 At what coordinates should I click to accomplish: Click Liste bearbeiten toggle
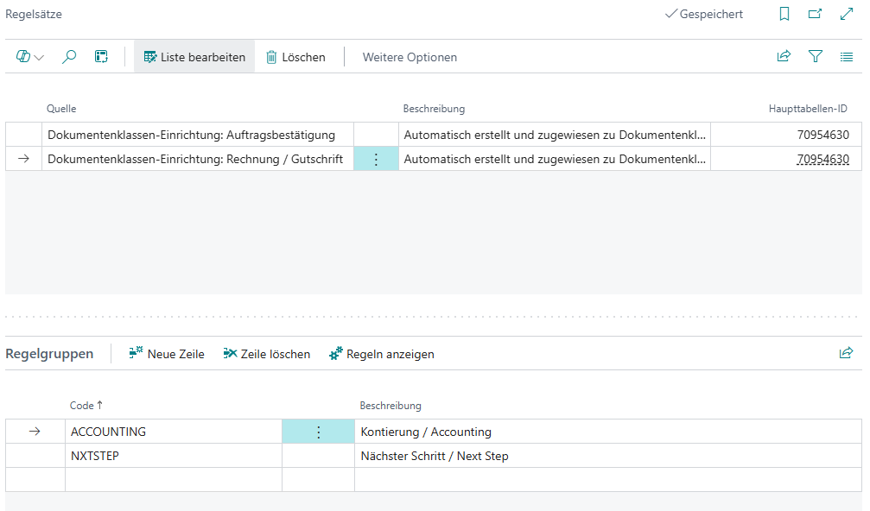194,57
